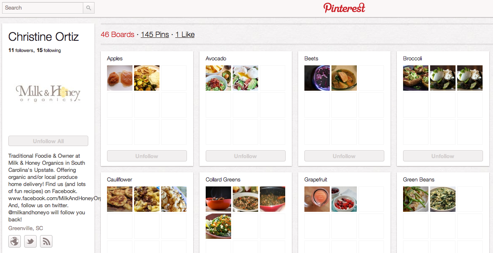This screenshot has width=493, height=253.
Task: Unfollow the Beets board
Action: (344, 156)
